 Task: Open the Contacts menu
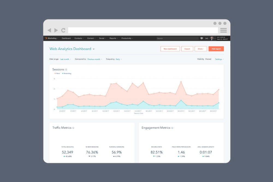click(x=79, y=38)
